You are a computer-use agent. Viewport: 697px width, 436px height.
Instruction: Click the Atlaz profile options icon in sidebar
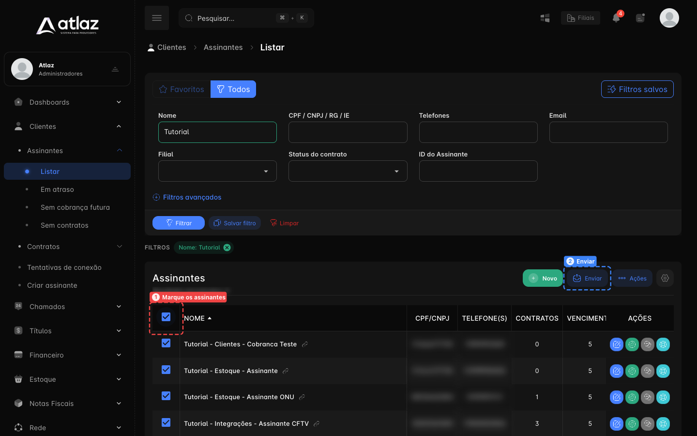(x=115, y=69)
